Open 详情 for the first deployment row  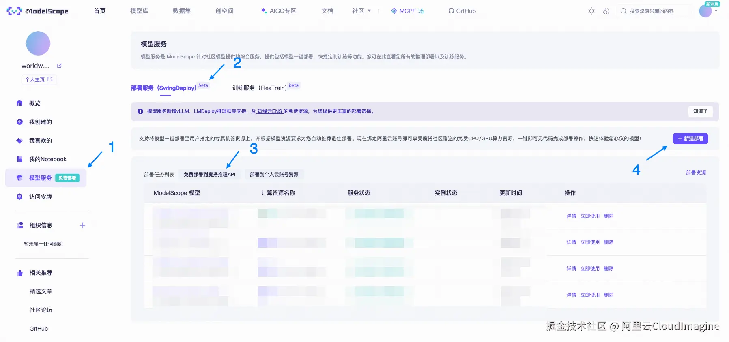(571, 216)
